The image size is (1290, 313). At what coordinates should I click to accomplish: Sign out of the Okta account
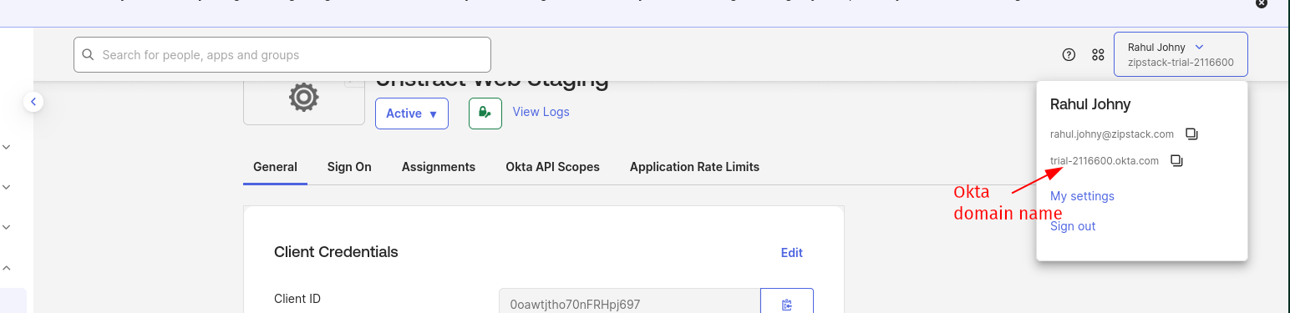tap(1073, 226)
